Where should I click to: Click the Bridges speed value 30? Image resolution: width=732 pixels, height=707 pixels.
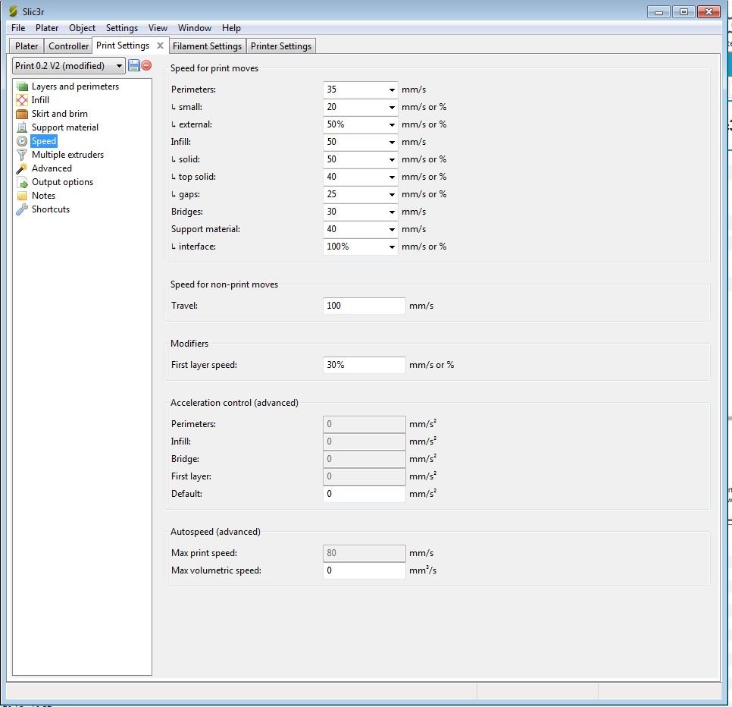click(x=331, y=212)
